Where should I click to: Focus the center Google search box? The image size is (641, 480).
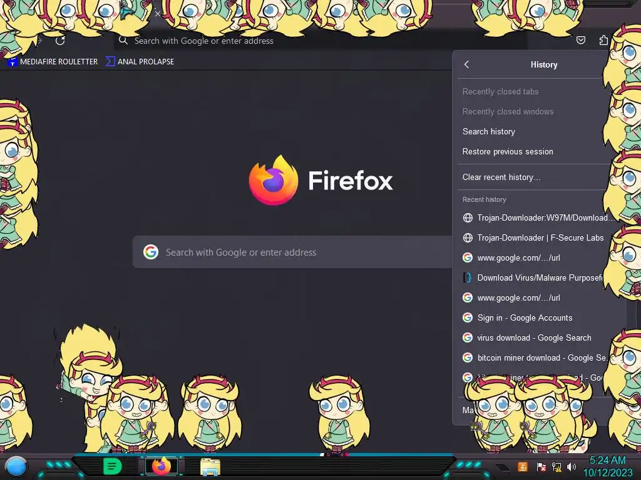point(292,252)
